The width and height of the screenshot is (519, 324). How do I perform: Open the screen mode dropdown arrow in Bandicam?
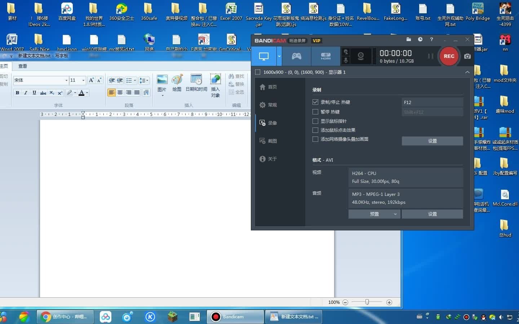[x=279, y=56]
